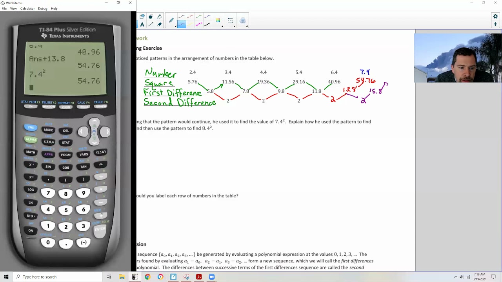Click the LOG key
This screenshot has width=502, height=282.
point(31,190)
